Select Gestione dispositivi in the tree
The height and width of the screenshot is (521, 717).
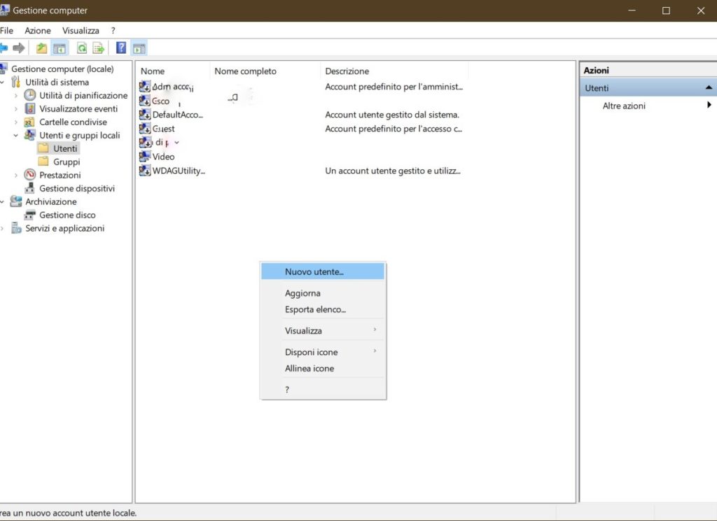click(x=76, y=188)
